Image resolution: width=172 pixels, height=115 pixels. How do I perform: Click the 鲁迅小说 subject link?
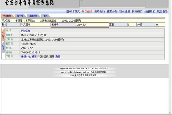[26, 57]
